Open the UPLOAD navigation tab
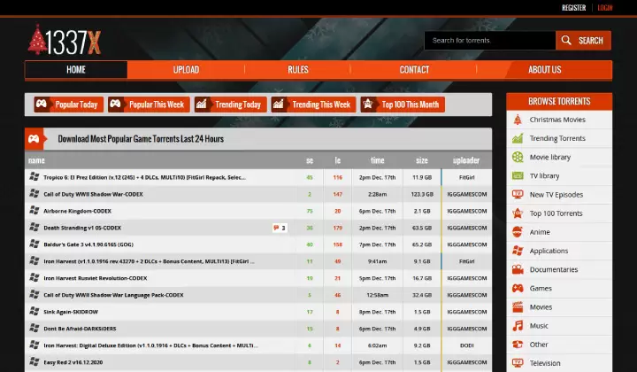Image resolution: width=637 pixels, height=372 pixels. [x=186, y=69]
